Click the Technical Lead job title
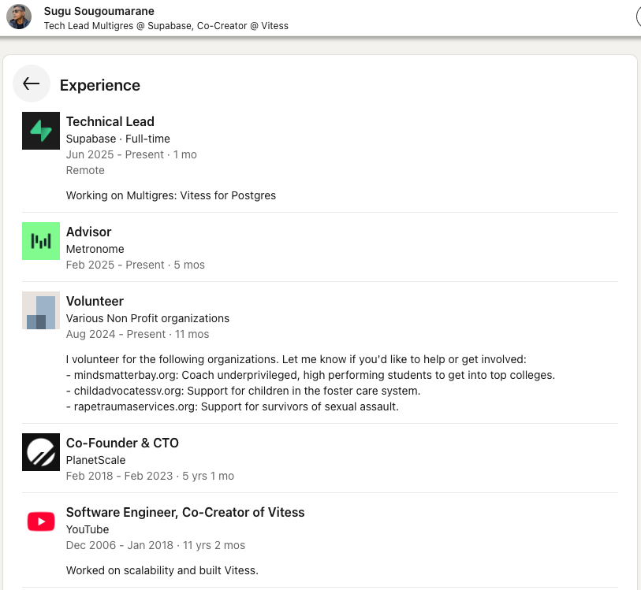 pyautogui.click(x=110, y=121)
